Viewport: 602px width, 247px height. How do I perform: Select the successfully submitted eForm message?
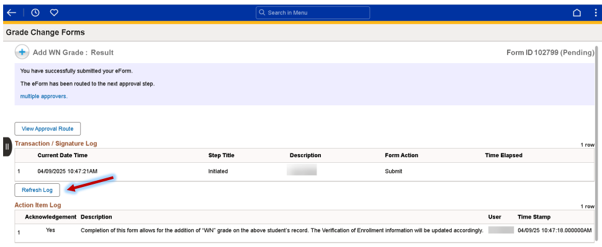pyautogui.click(x=76, y=71)
